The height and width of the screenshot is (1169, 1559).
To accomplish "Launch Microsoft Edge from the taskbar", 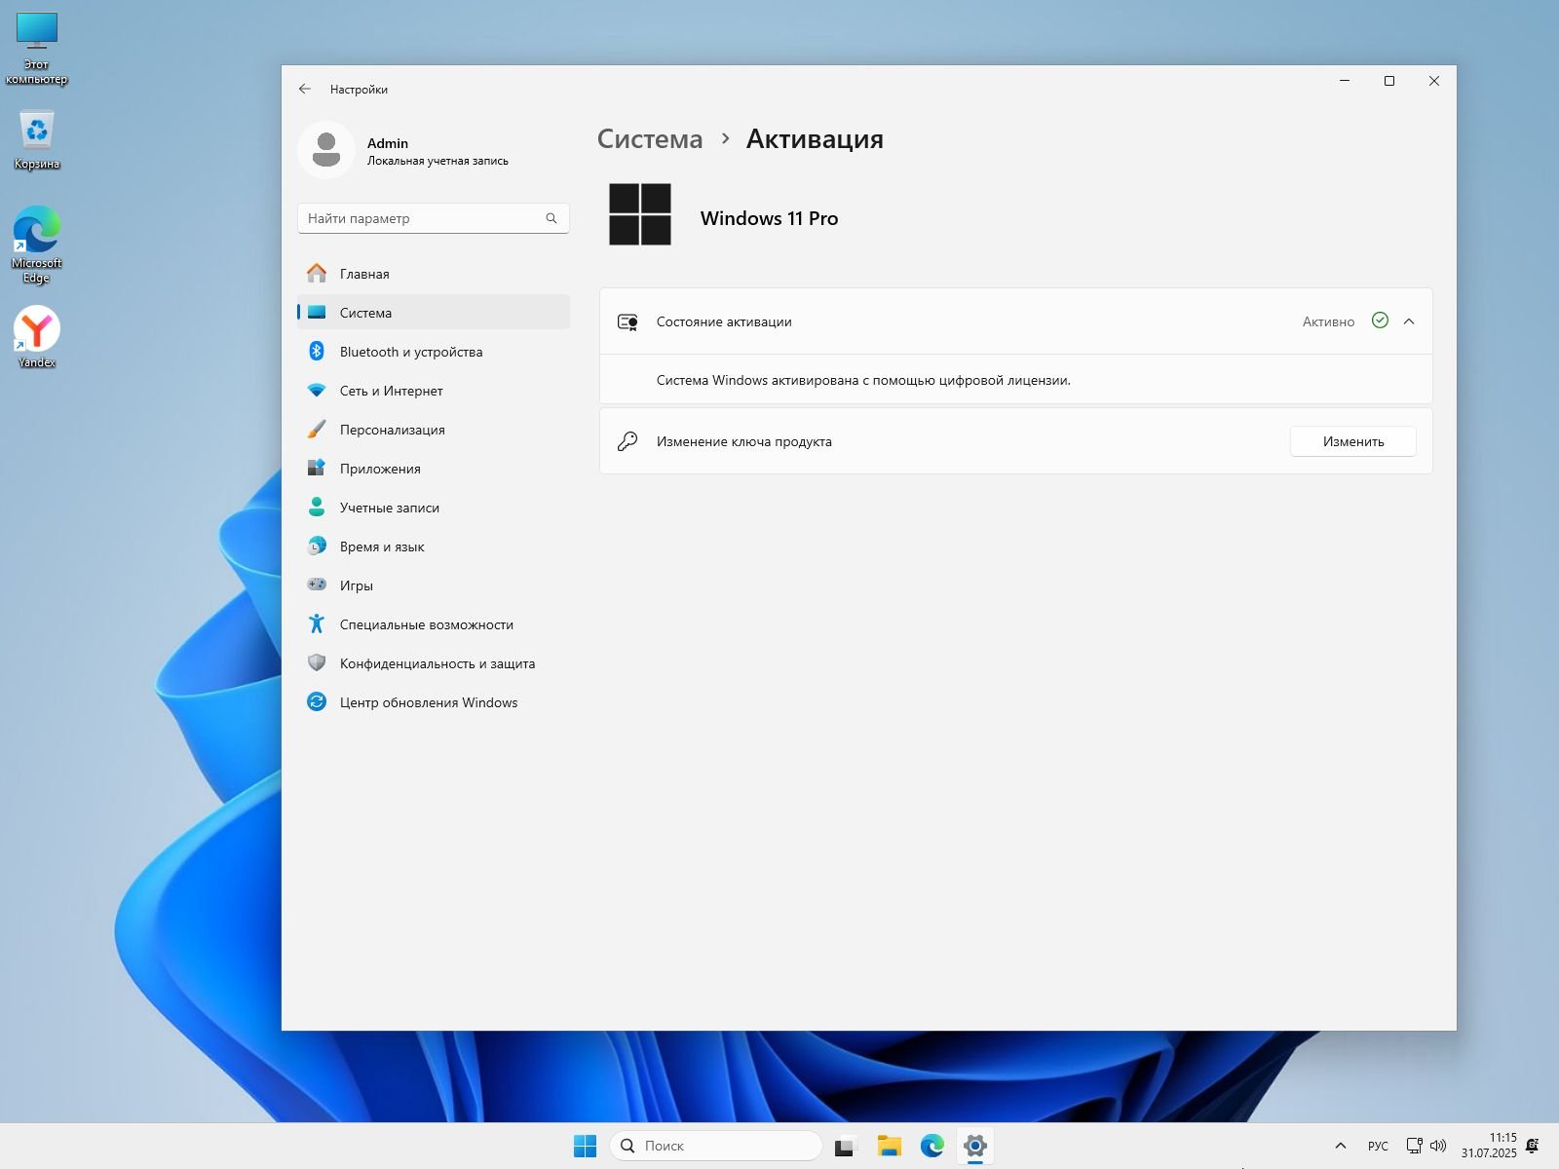I will pyautogui.click(x=932, y=1146).
